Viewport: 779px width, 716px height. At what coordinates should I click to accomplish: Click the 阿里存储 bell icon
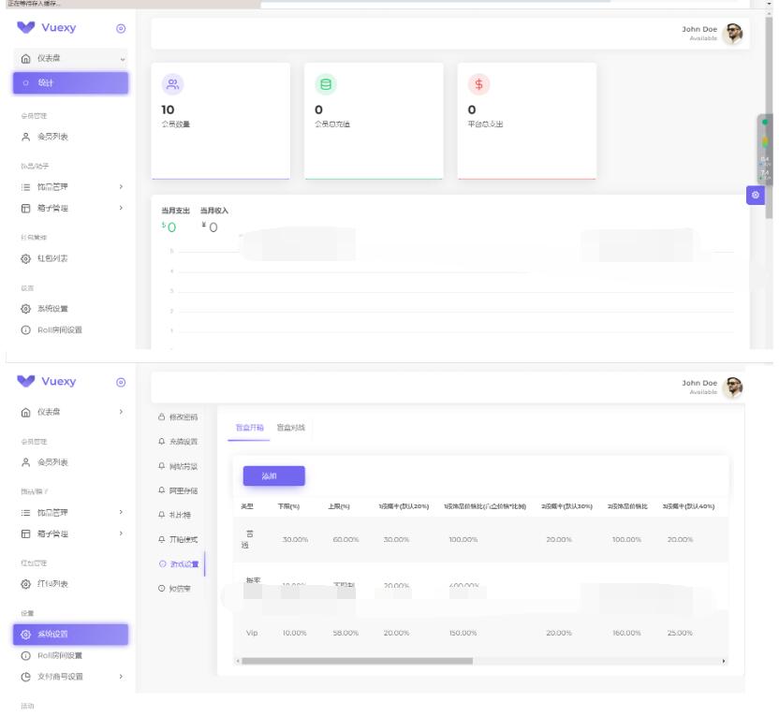pyautogui.click(x=161, y=490)
